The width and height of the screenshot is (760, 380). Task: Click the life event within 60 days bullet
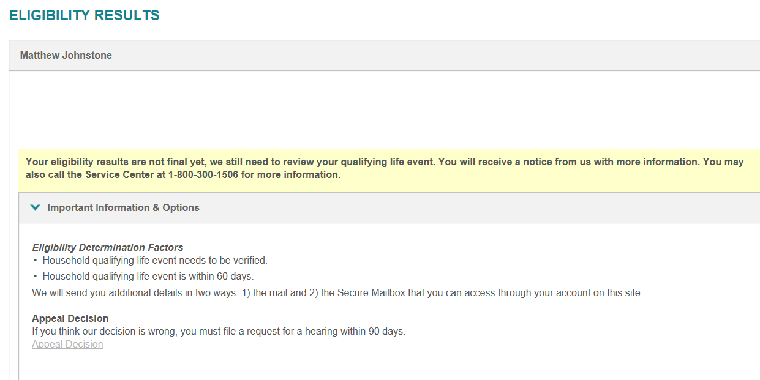(x=148, y=276)
